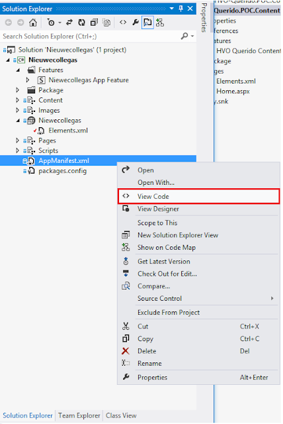Select the packages.config file
This screenshot has height=424, width=283.
tap(62, 171)
